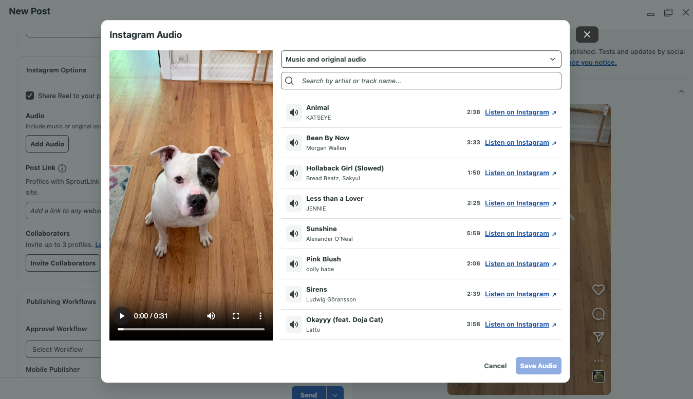Image resolution: width=693 pixels, height=399 pixels.
Task: Select the Sirens track title
Action: coord(316,290)
